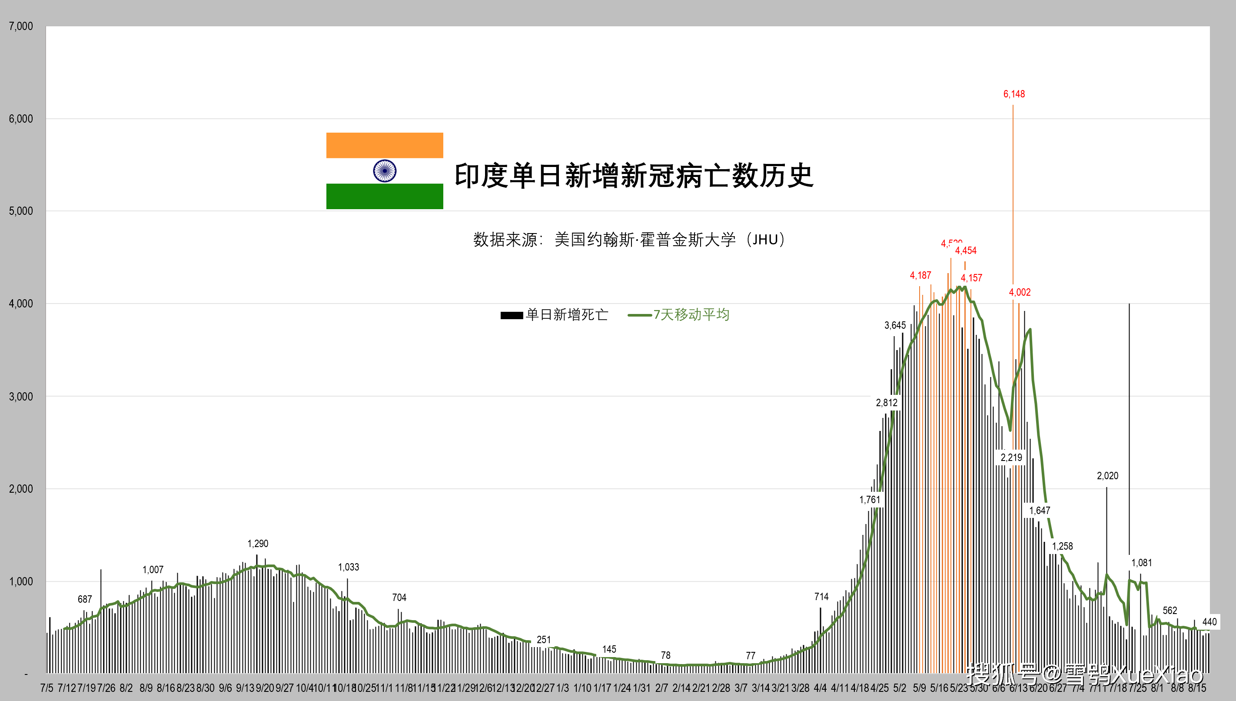Viewport: 1236px width, 701px height.
Task: Click the data label 1,761
Action: pyautogui.click(x=869, y=500)
